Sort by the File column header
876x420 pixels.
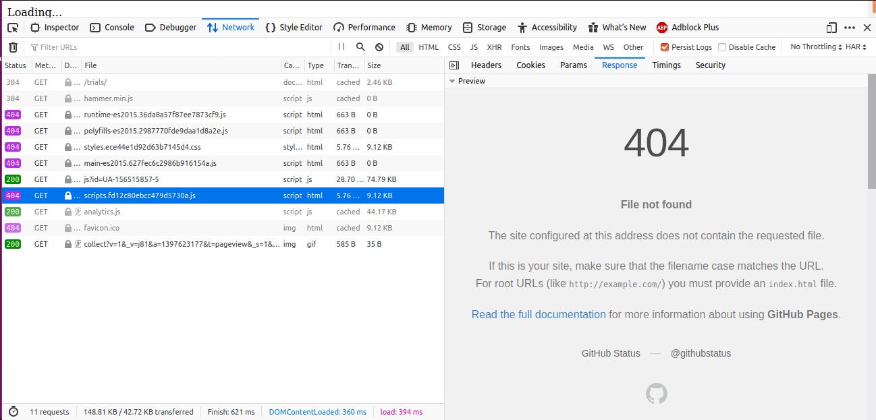(181, 65)
